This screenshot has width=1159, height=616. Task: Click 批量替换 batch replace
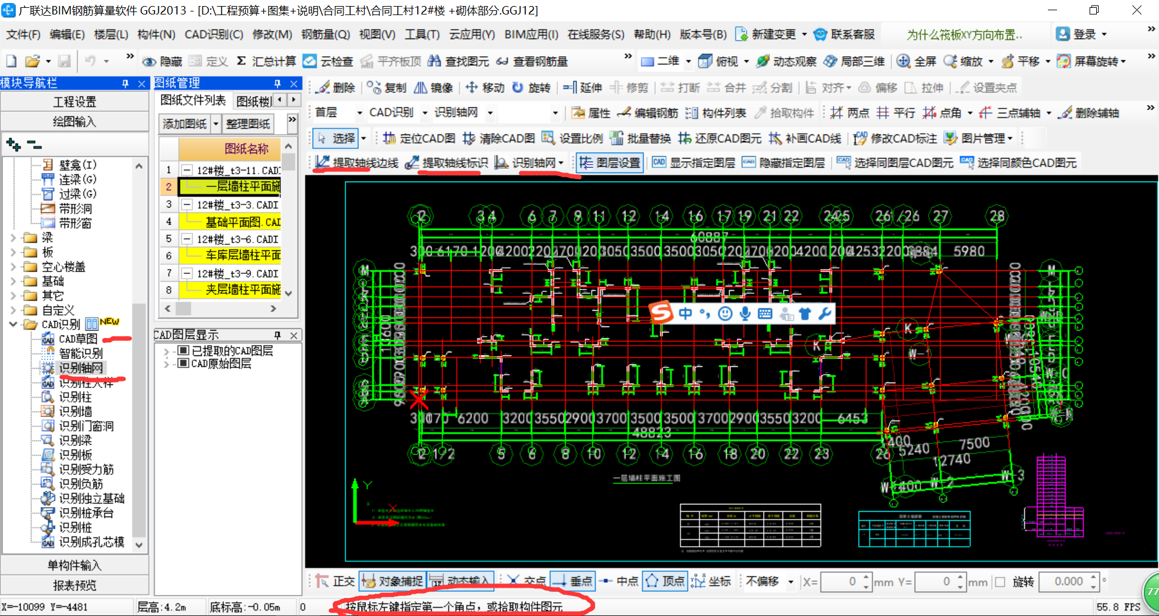(x=640, y=138)
